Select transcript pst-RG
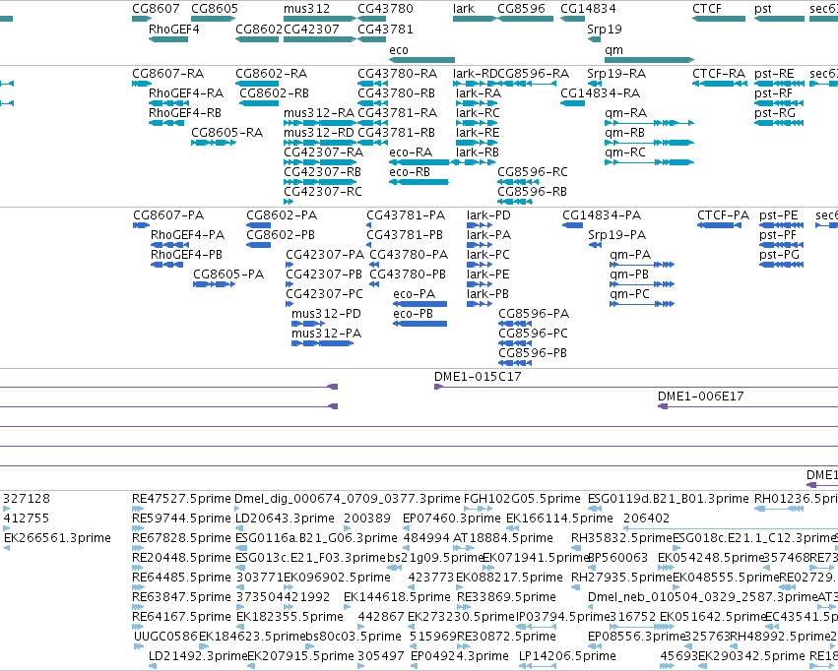 click(x=774, y=113)
